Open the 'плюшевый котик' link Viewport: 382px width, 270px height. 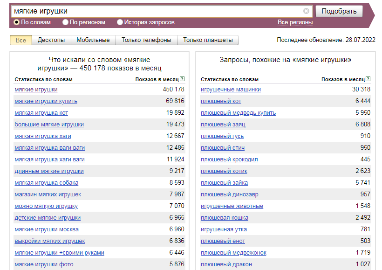click(224, 171)
